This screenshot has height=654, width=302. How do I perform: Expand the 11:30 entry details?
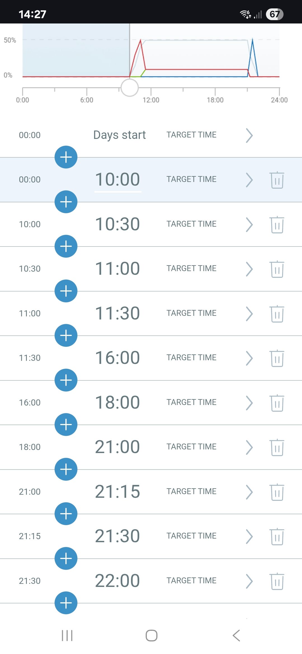point(249,314)
